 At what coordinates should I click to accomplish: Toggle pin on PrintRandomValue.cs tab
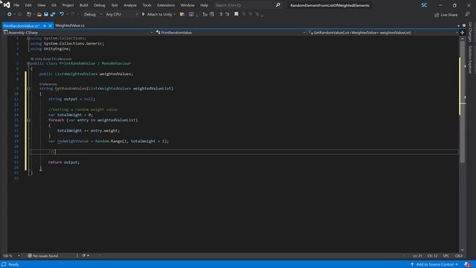[x=45, y=26]
